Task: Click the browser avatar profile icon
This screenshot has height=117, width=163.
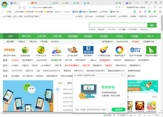Action: coord(5,5)
